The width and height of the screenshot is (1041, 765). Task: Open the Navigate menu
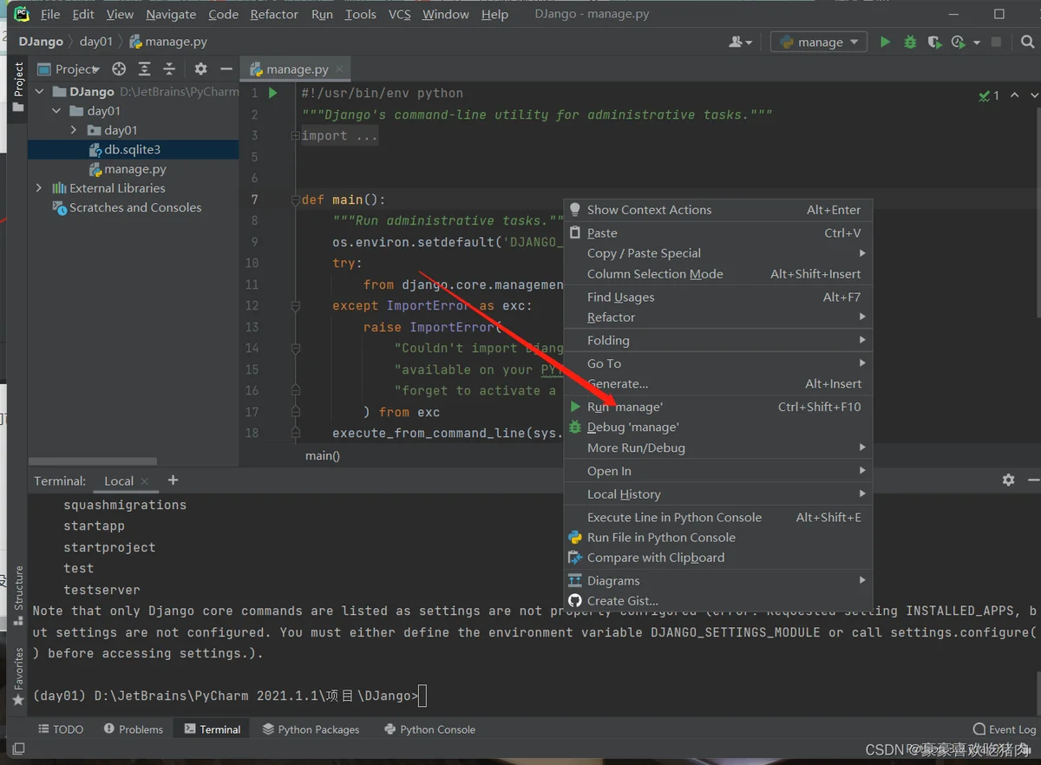(171, 14)
